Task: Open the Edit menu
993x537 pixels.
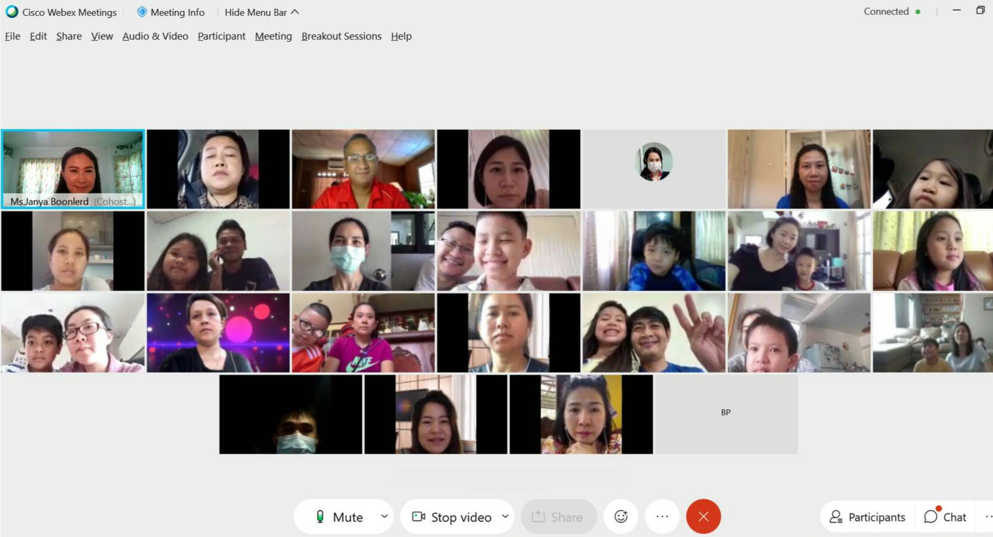Action: click(x=38, y=36)
